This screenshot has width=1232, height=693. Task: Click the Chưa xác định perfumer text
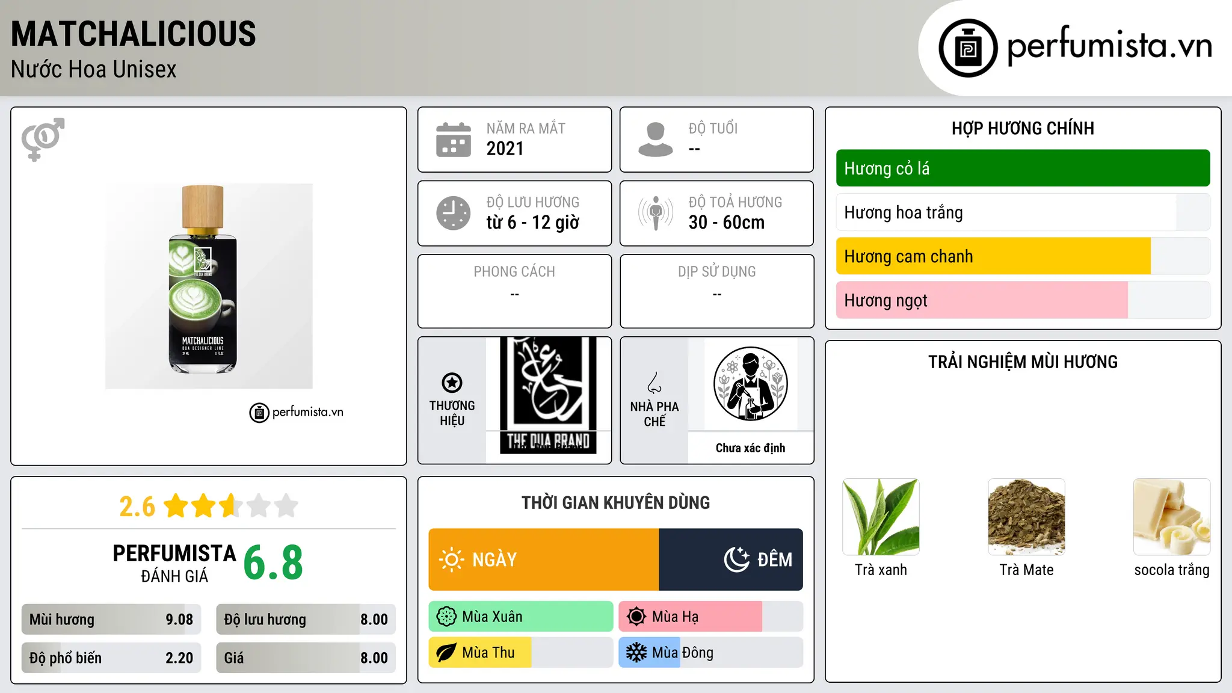tap(750, 448)
